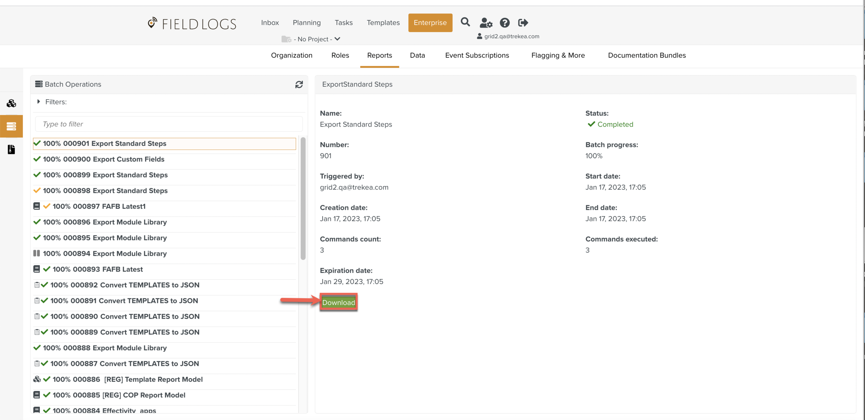
Task: Open the Documentation Bundles tab
Action: (x=646, y=55)
